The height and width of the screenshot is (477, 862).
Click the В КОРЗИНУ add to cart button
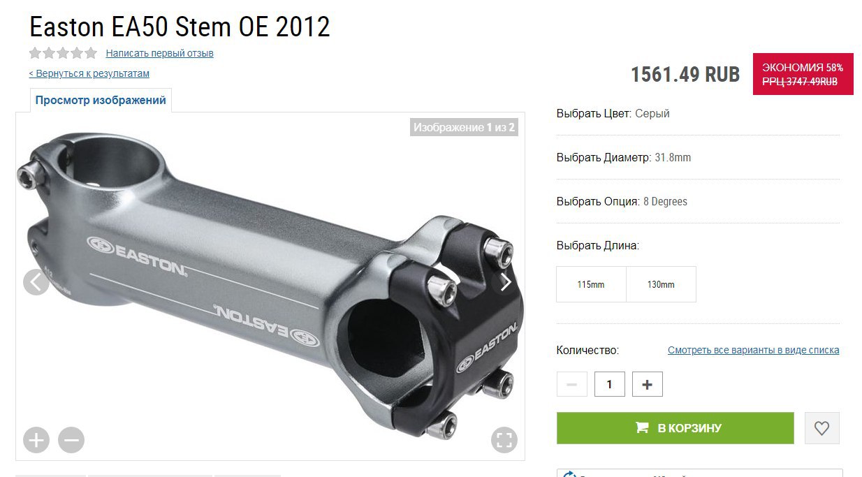pyautogui.click(x=675, y=428)
